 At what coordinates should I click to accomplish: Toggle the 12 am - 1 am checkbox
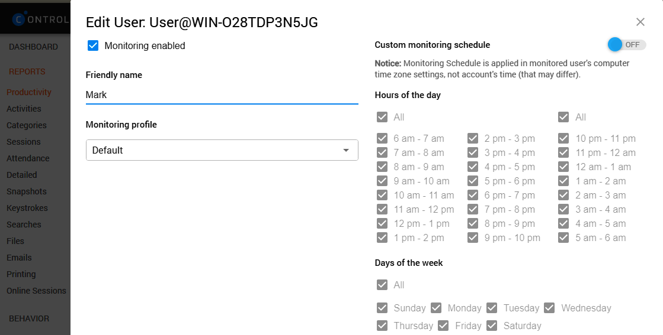563,167
